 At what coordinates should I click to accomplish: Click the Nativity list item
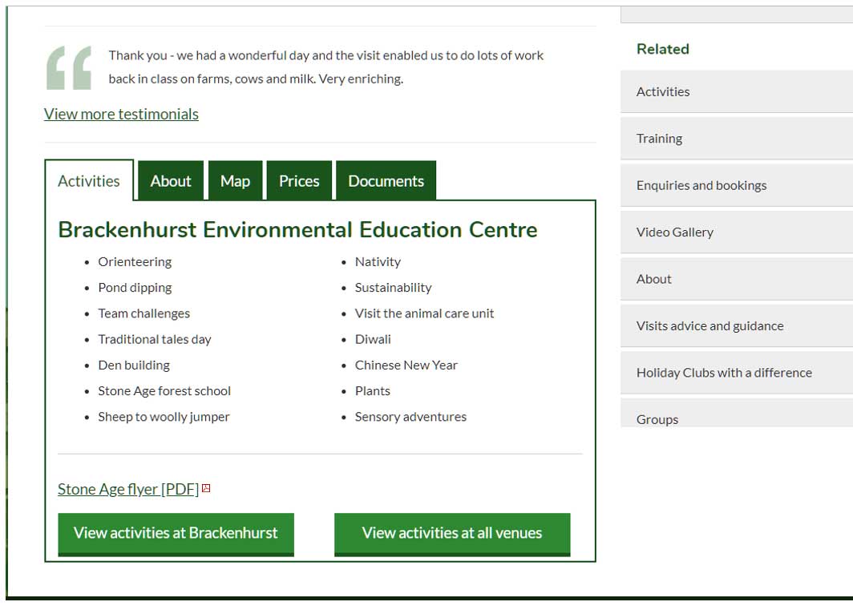coord(378,262)
